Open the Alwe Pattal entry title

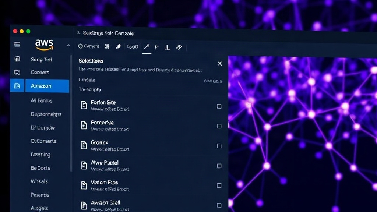[105, 163]
